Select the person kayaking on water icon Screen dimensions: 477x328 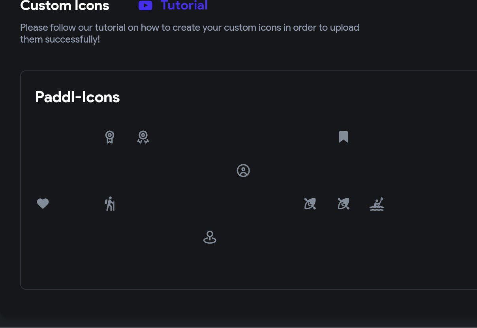click(377, 204)
